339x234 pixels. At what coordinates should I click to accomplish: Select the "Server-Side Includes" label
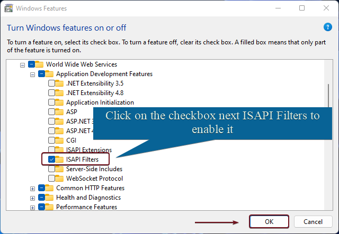tap(94, 169)
